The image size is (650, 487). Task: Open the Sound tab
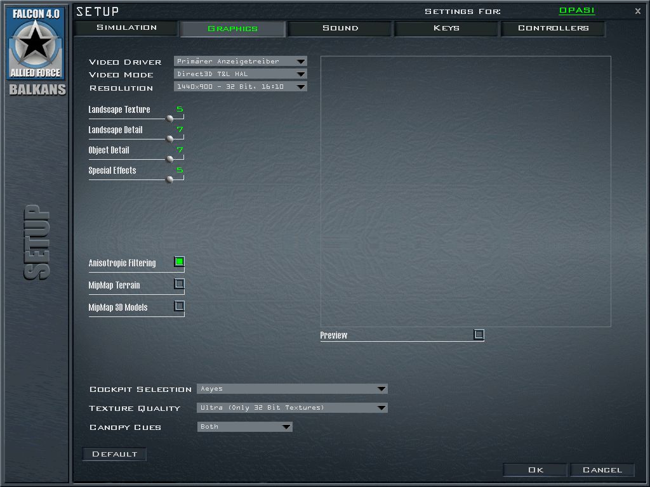pos(340,28)
